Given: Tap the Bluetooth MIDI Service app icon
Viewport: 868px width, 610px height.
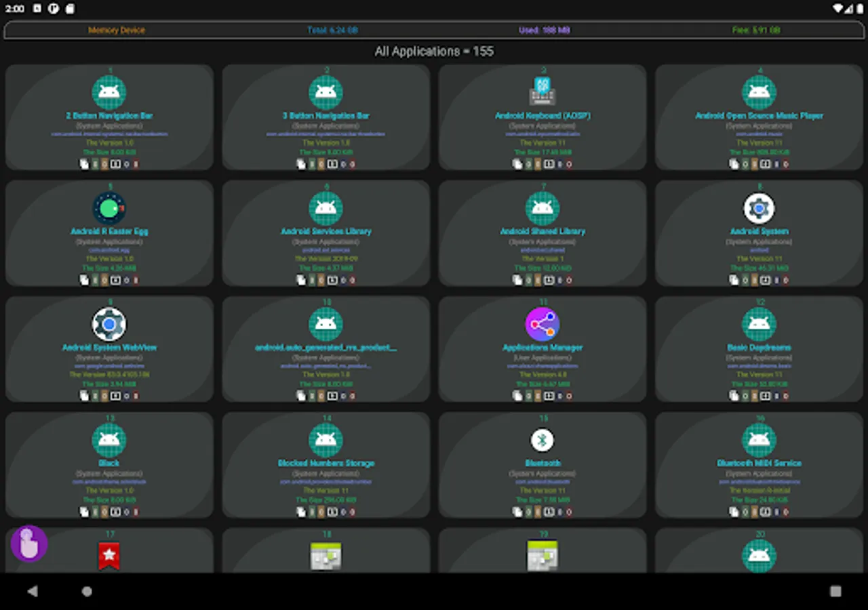Looking at the screenshot, I should point(759,440).
